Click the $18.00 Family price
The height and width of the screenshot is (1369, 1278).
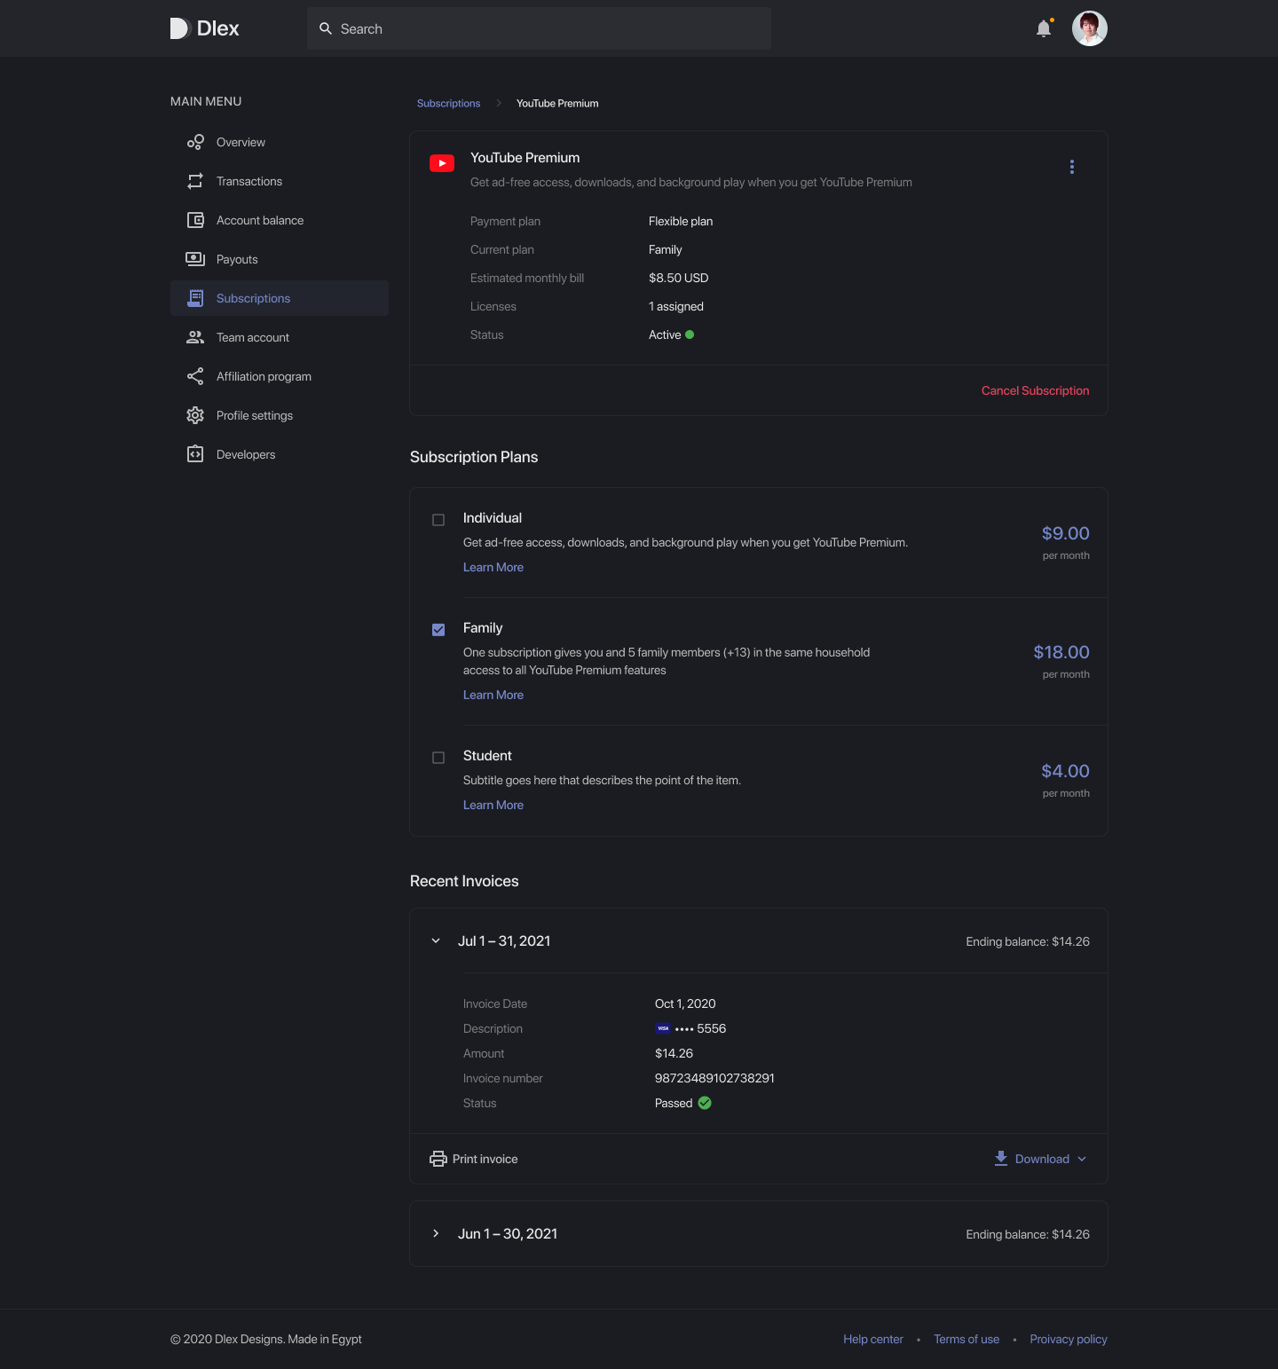(1061, 652)
